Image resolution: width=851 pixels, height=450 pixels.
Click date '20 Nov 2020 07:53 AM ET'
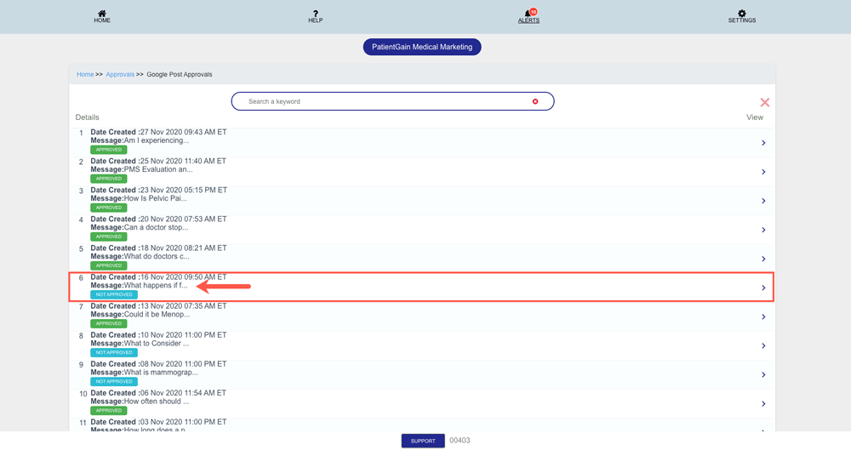coord(184,219)
